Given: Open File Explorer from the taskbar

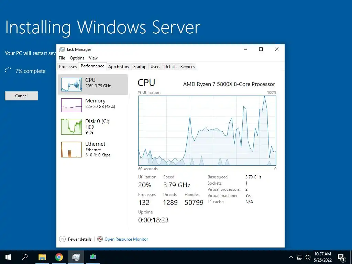Looking at the screenshot, I should 42,257.
